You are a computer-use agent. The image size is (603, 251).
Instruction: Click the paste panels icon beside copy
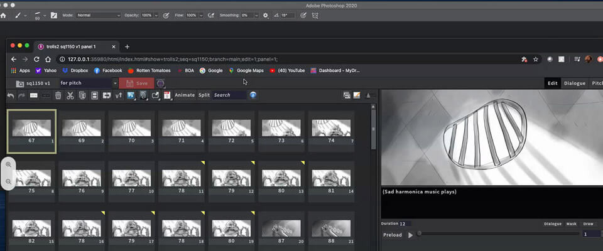94,95
